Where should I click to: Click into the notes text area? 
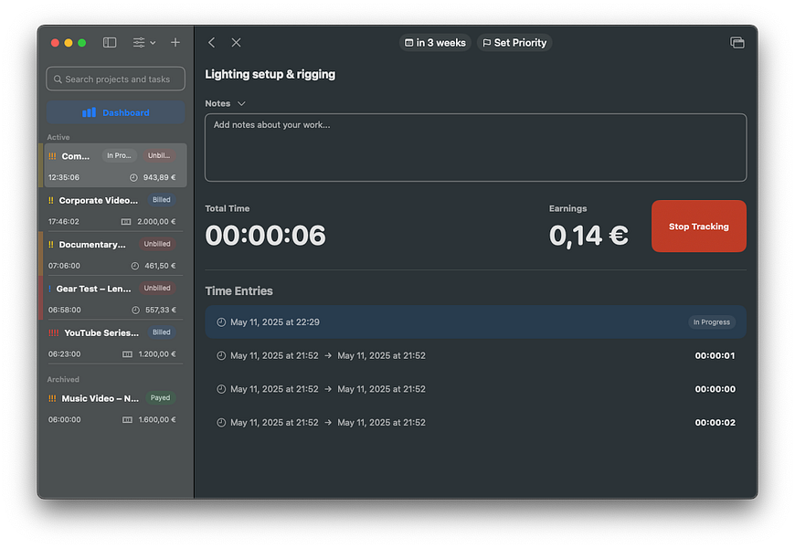tap(475, 148)
